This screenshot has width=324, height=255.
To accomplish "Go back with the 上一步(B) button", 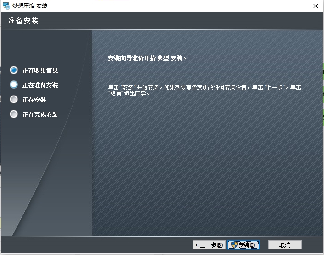I will (209, 245).
